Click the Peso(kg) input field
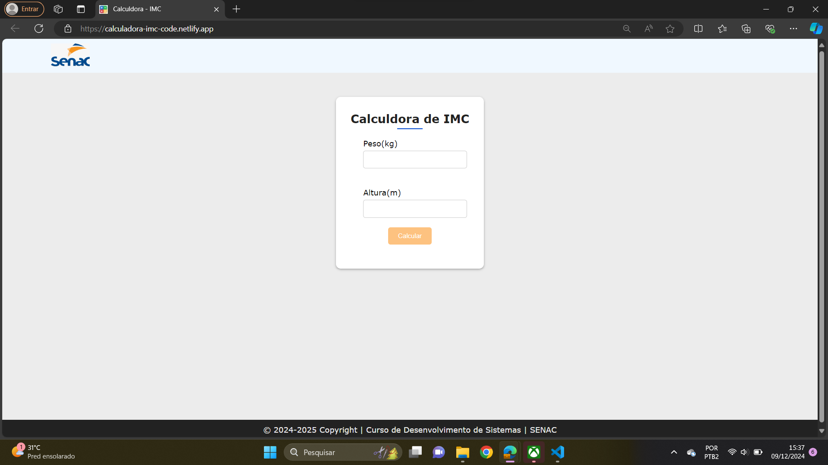 415,159
